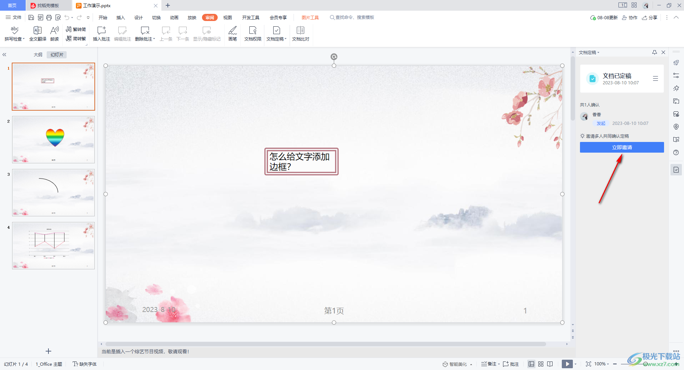Open the quick access toolbar customize arrow
This screenshot has height=370, width=684.
[88, 17]
